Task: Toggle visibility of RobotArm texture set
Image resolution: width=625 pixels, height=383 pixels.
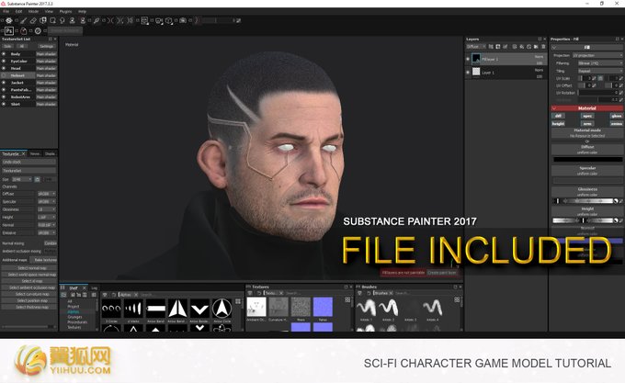Action: (x=4, y=96)
